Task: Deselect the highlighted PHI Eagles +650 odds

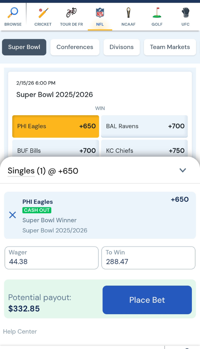Action: (x=56, y=126)
